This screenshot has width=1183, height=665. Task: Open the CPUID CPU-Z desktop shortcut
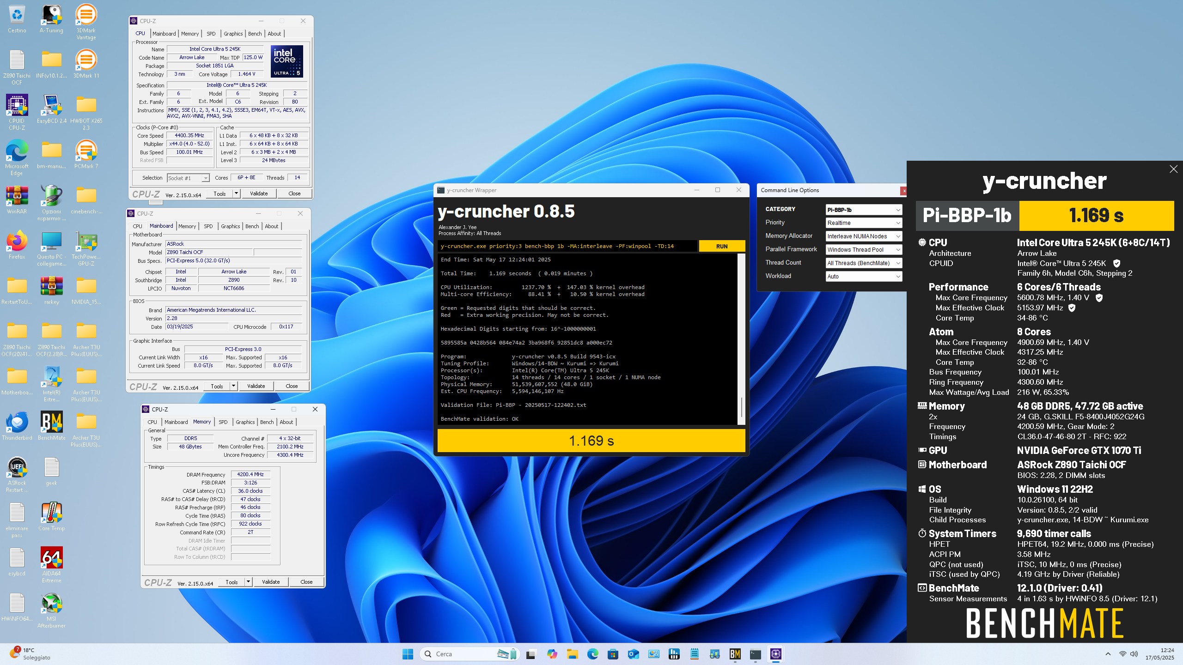pyautogui.click(x=17, y=112)
